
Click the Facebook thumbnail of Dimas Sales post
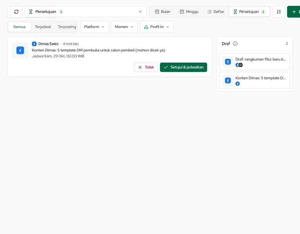tap(20, 50)
